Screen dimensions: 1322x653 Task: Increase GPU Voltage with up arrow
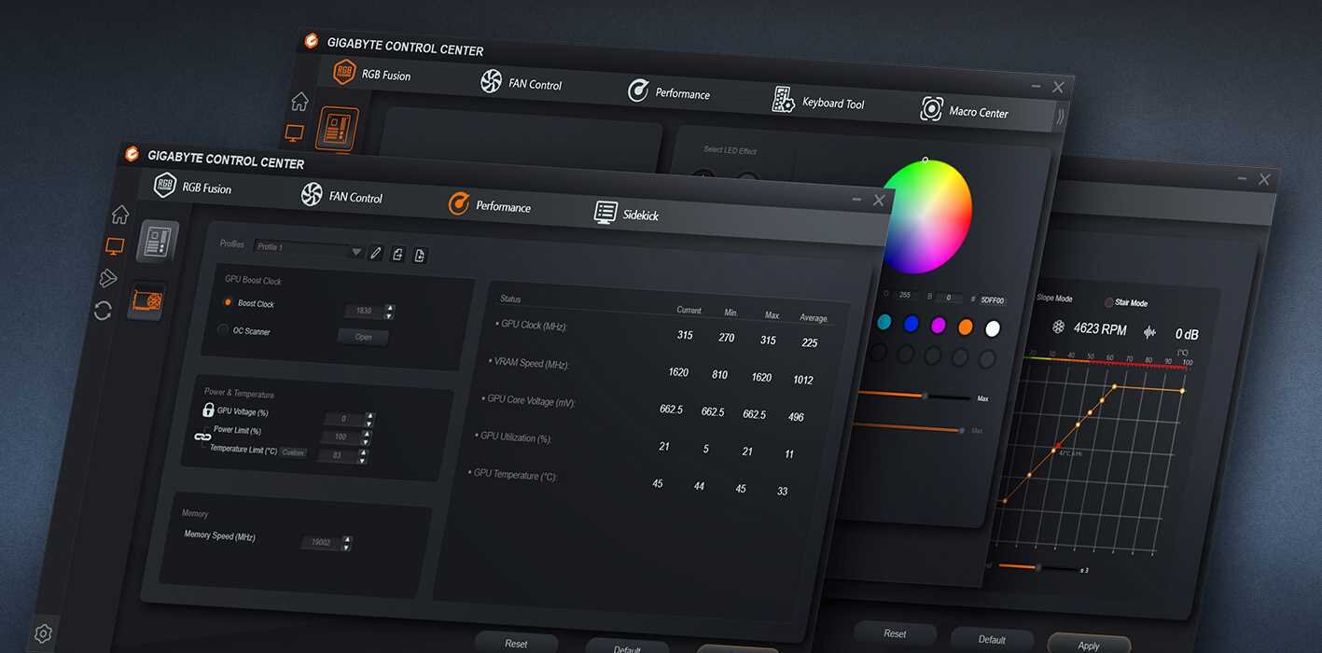[x=369, y=416]
